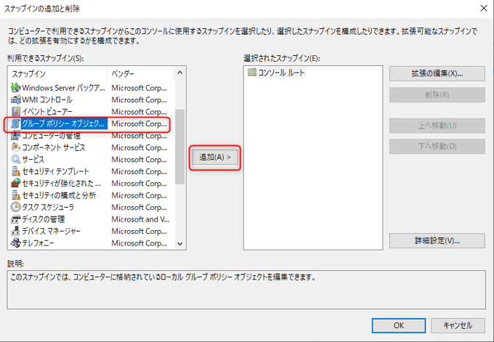Confirm with the OK button
Image resolution: width=494 pixels, height=342 pixels.
pos(399,325)
